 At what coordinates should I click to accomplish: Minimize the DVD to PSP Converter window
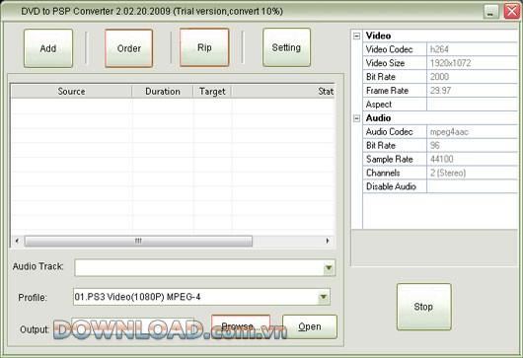point(491,11)
